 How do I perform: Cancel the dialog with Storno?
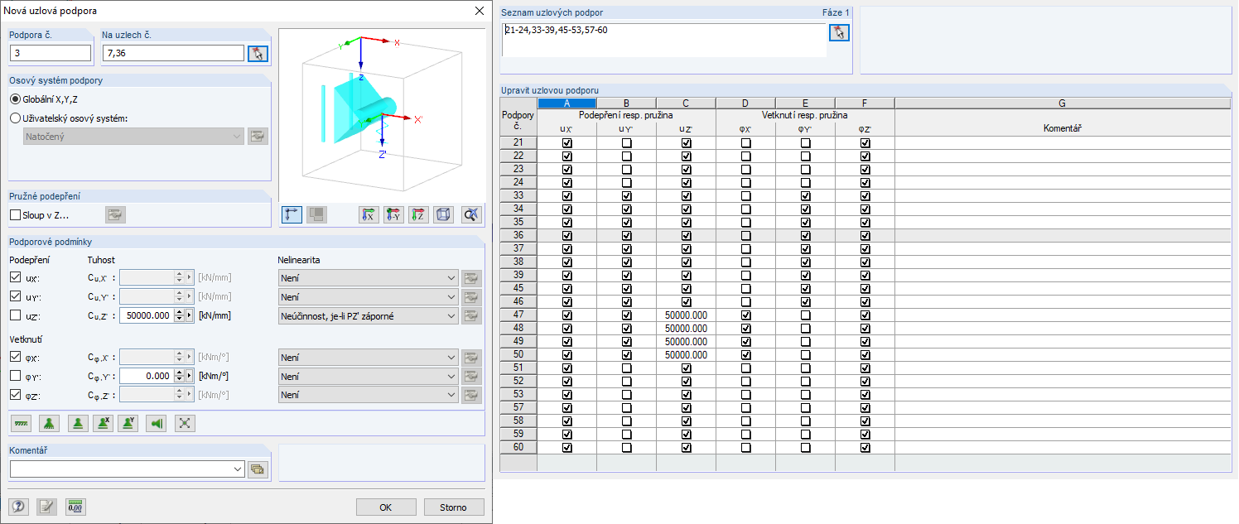pos(453,507)
